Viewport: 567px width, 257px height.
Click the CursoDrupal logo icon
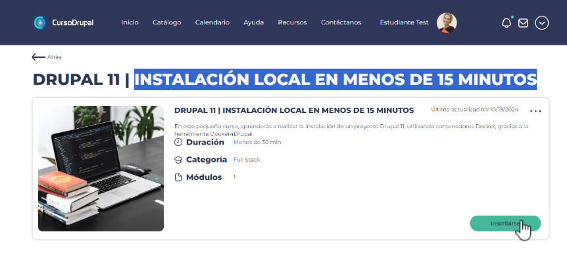(39, 22)
